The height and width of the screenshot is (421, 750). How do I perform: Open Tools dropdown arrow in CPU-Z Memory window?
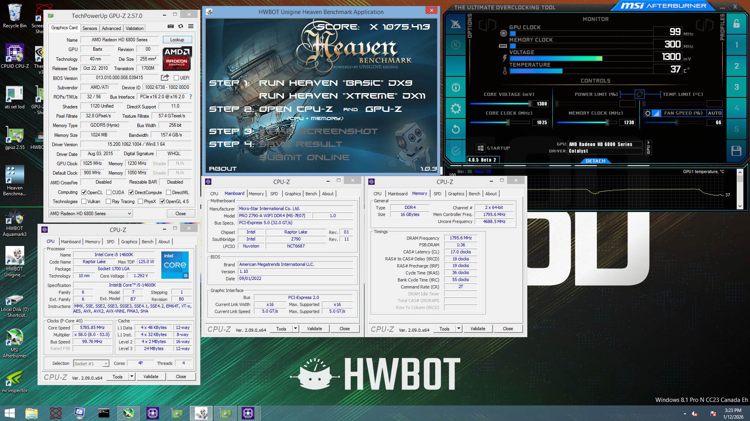pos(459,329)
